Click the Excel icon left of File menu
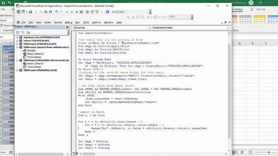 tap(18, 23)
